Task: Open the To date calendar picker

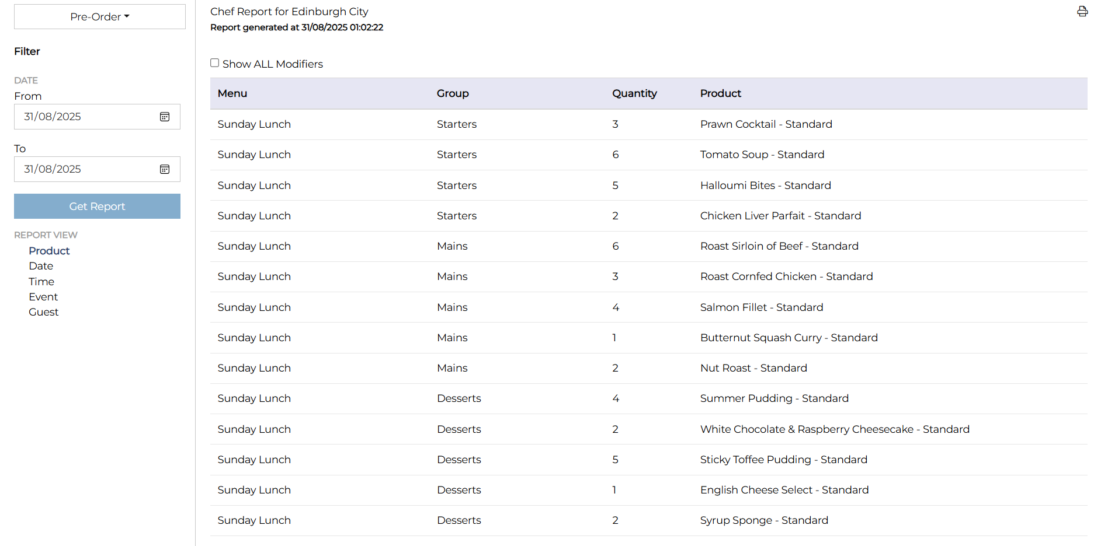Action: [165, 169]
